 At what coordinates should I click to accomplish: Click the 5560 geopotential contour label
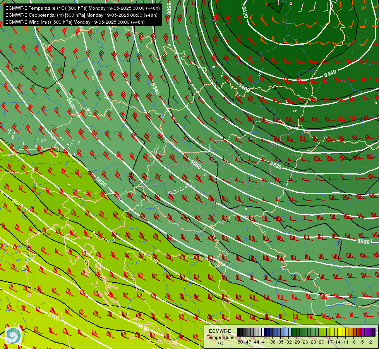tap(196, 164)
